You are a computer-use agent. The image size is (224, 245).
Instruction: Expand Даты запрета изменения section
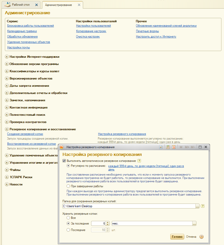(7, 86)
